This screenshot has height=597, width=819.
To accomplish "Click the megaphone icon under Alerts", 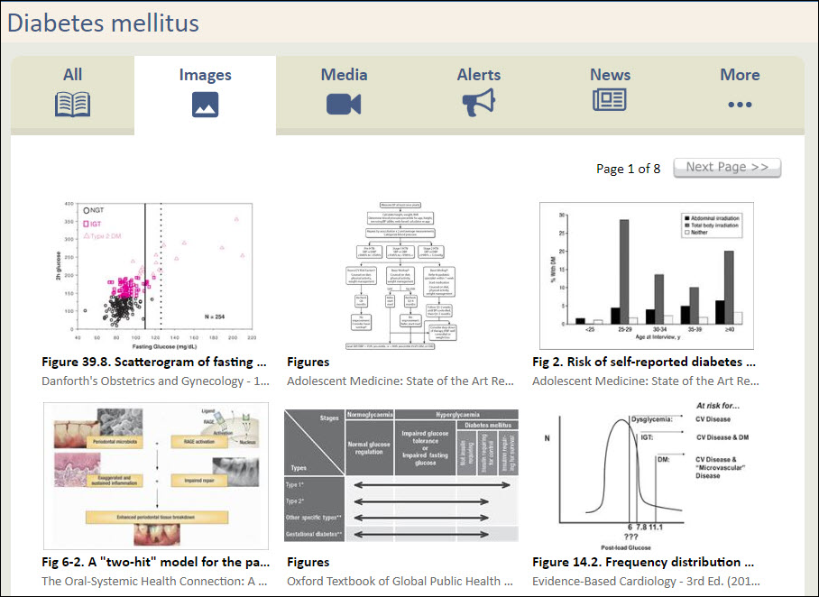I will (x=479, y=104).
